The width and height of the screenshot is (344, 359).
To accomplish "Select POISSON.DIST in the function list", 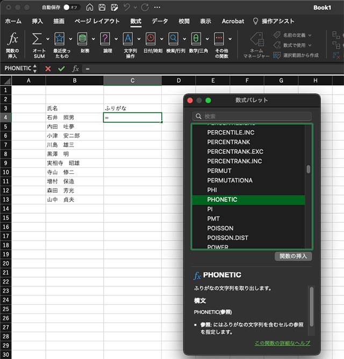I will [x=228, y=238].
